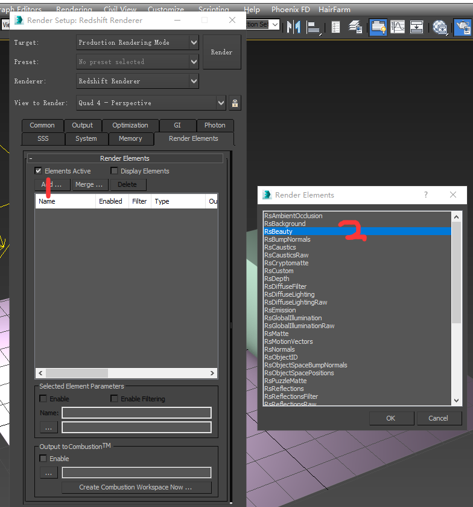Switch to the System tab
Viewport: 473px width, 507px height.
[x=86, y=139]
